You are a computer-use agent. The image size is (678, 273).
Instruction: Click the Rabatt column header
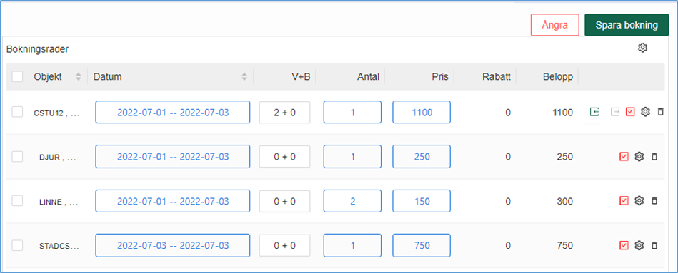497,77
